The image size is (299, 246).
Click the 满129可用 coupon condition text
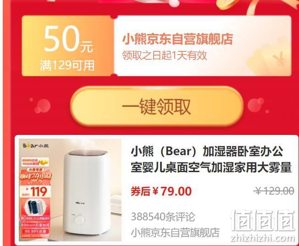coord(67,66)
